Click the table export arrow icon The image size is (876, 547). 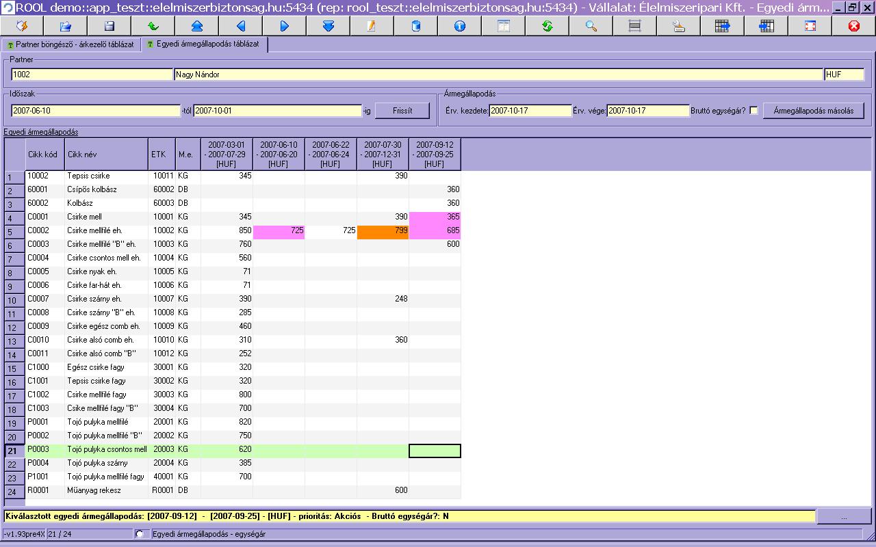tap(723, 26)
